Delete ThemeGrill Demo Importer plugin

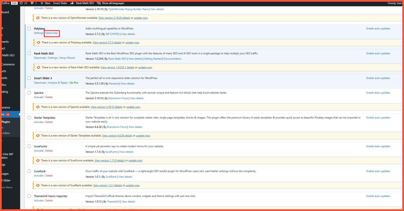[49, 201]
